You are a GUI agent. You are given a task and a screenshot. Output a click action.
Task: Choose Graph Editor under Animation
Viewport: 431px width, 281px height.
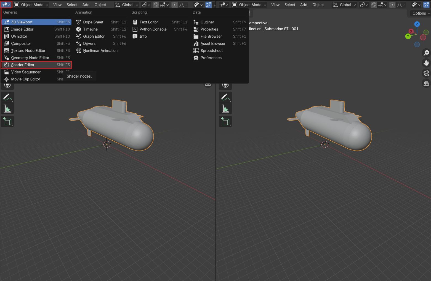[101, 36]
